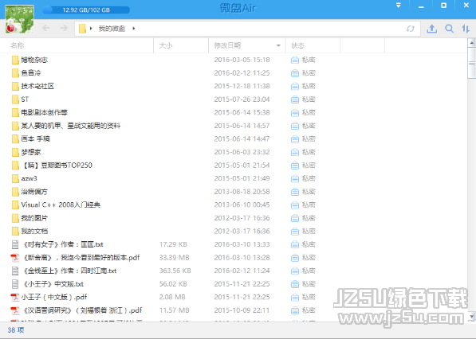Expand the arrow after the root folder icon
Screen dimensions: 476x339
click(91, 29)
